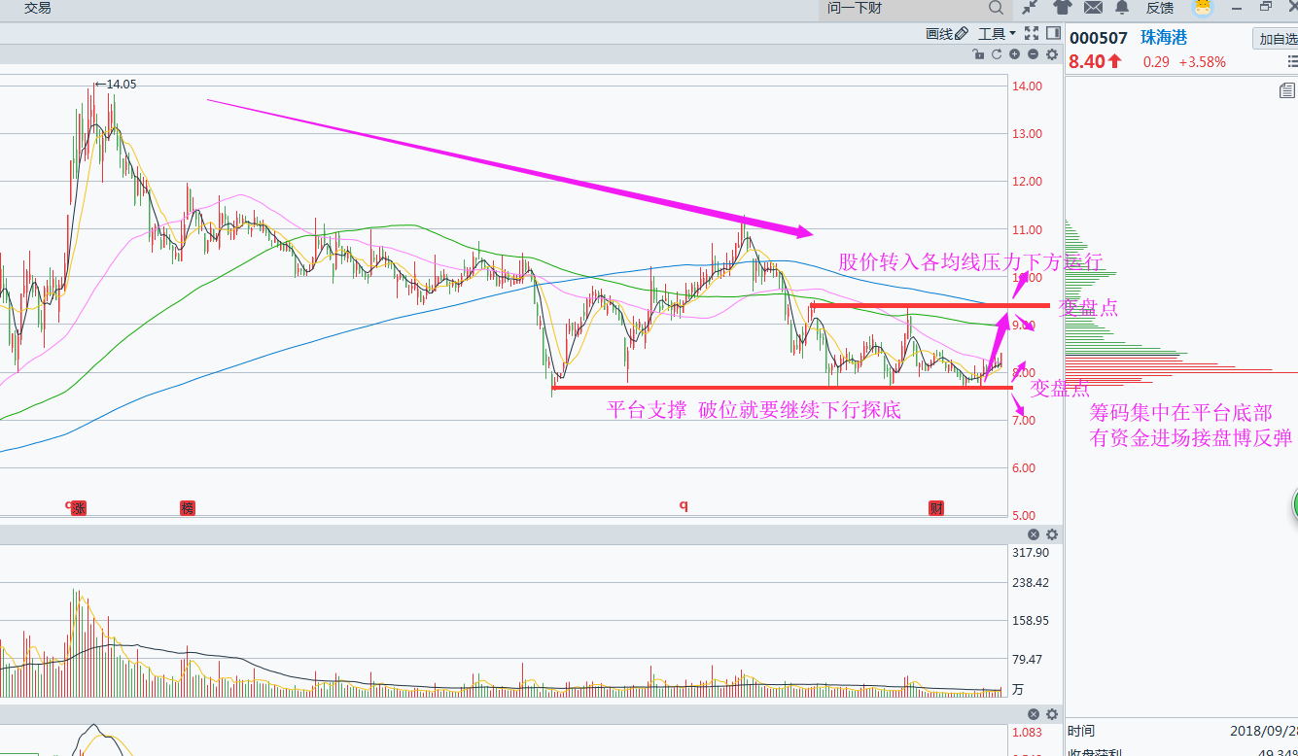The height and width of the screenshot is (756, 1298).
Task: Click the 14.05 high price label
Action: (x=122, y=85)
